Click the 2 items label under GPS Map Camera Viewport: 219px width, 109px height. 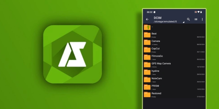(x=154, y=67)
